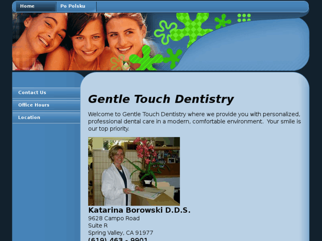Click the small green flower near dots
322x241 pixels.
click(x=222, y=21)
